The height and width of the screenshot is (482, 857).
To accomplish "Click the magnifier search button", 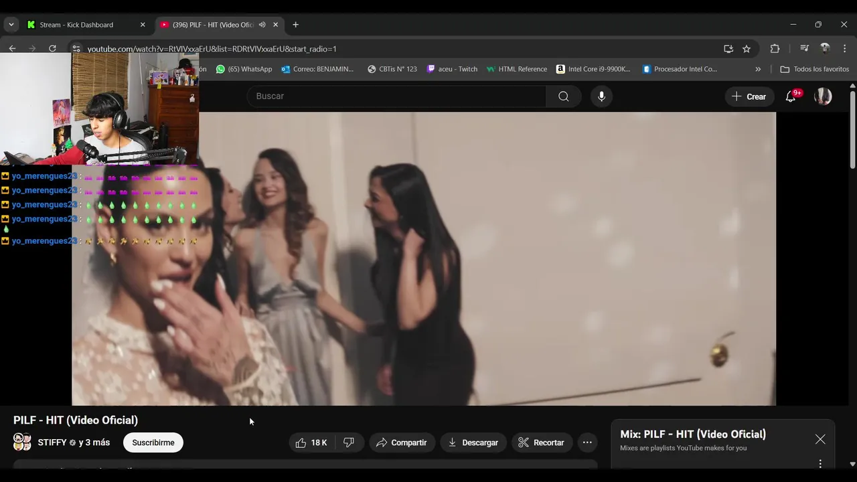I will [564, 96].
